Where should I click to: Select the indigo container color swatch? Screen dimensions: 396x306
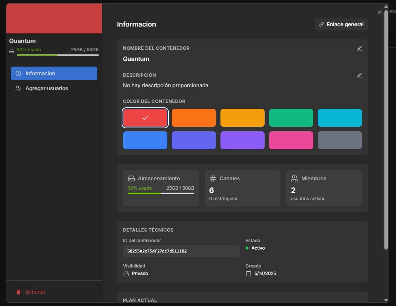(194, 140)
